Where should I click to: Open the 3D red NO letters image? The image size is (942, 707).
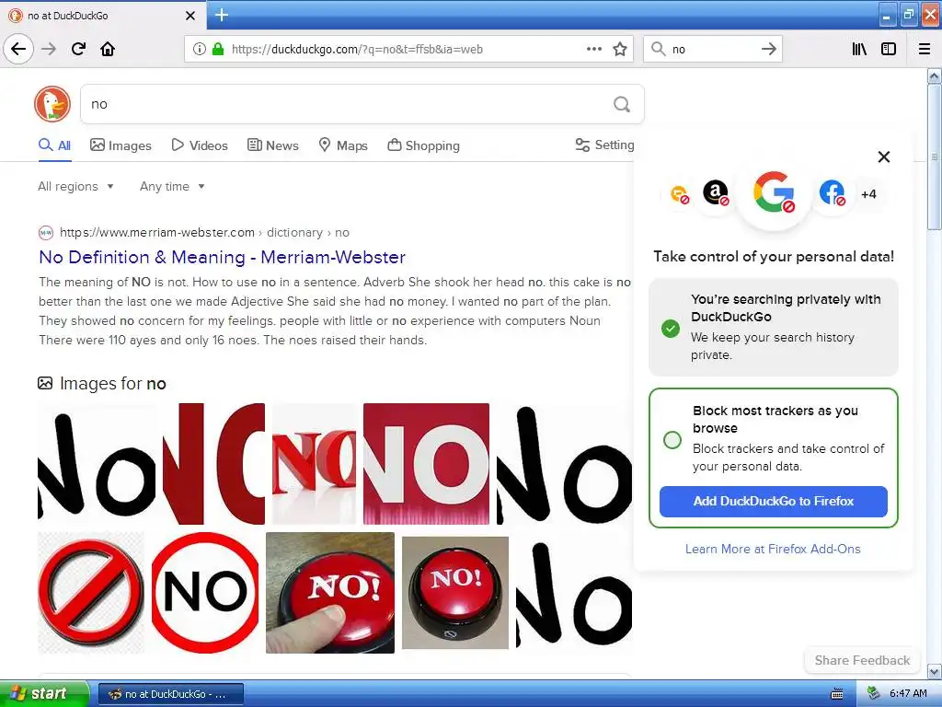[314, 464]
